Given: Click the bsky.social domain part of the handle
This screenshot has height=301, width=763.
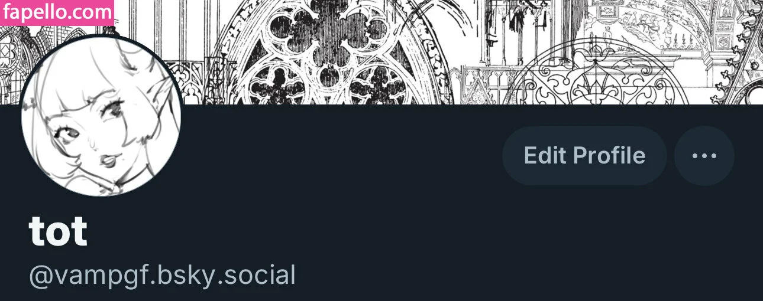Looking at the screenshot, I should 226,276.
